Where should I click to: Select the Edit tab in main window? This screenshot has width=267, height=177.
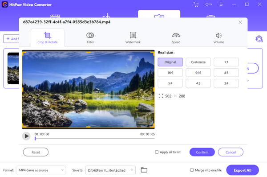pyautogui.click(x=159, y=14)
